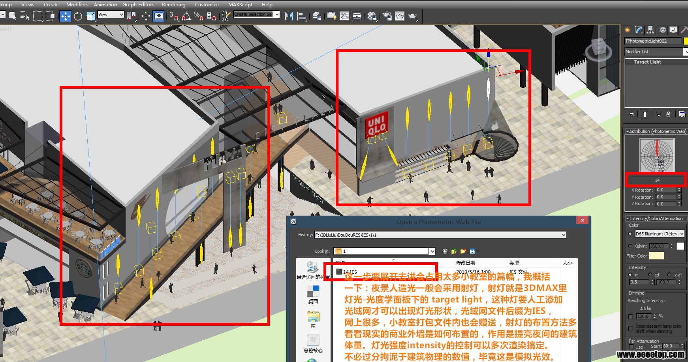Toggle Show End Result in modifier stack
688x362 pixels.
(x=645, y=114)
